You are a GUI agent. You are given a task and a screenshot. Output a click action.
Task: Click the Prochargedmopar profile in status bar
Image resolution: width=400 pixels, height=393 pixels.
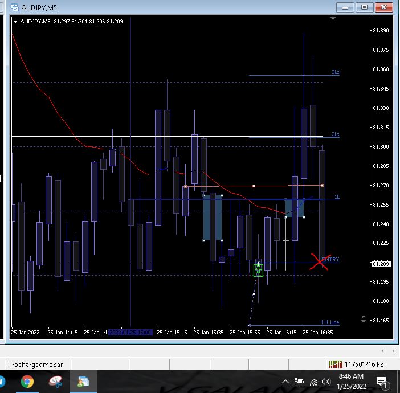35,364
